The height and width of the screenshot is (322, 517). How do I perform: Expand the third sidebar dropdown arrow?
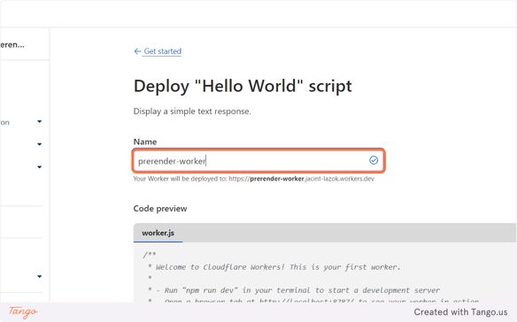point(40,167)
